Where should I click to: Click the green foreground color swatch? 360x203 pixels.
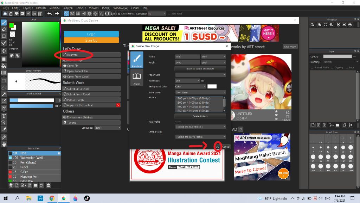12,25
